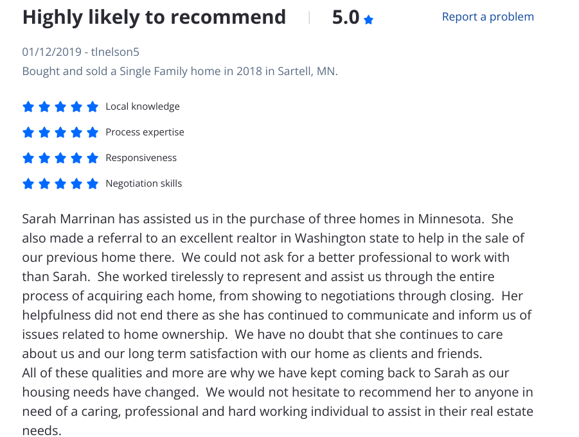Screen dimensions: 579x437
Task: Click the second star of Local knowledge row
Action: pyautogui.click(x=44, y=107)
